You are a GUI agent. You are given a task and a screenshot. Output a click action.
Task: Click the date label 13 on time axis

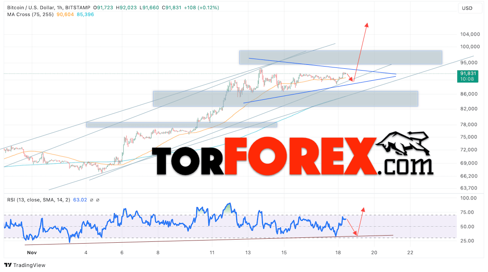(x=248, y=252)
